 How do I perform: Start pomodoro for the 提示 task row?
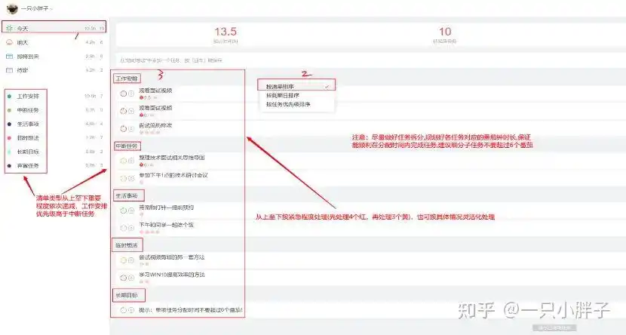[x=131, y=310]
